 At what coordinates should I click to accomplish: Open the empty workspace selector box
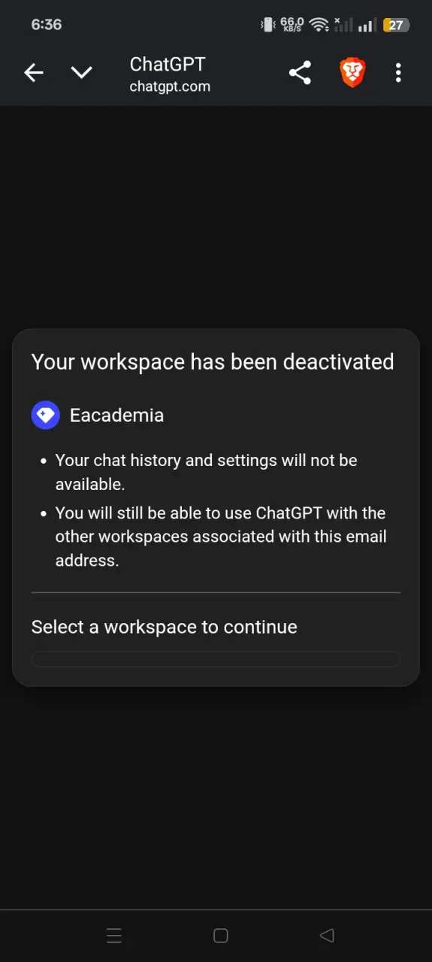coord(216,659)
